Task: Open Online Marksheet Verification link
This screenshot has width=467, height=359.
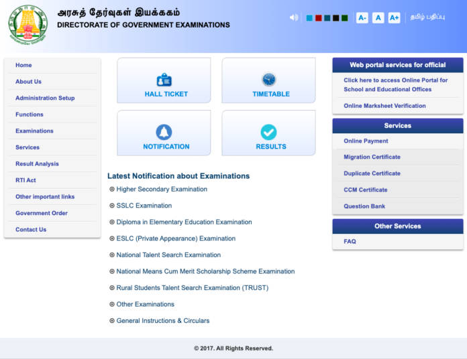Action: [x=384, y=106]
